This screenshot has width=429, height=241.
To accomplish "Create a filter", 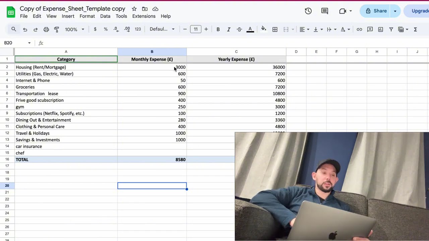I will 391,29.
